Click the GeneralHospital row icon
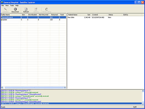 (1, 17)
